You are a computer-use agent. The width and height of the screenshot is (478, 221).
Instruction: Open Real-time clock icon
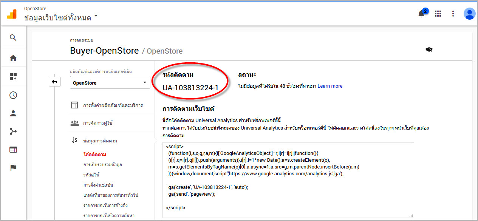click(13, 95)
